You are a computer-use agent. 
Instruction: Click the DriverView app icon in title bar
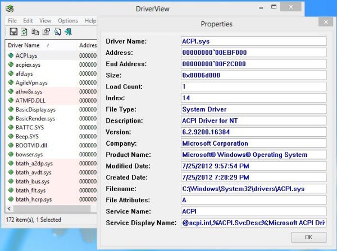pos(11,8)
